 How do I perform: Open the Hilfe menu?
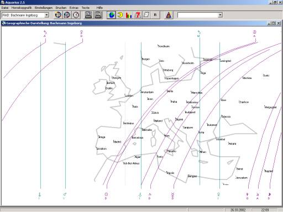99,8
